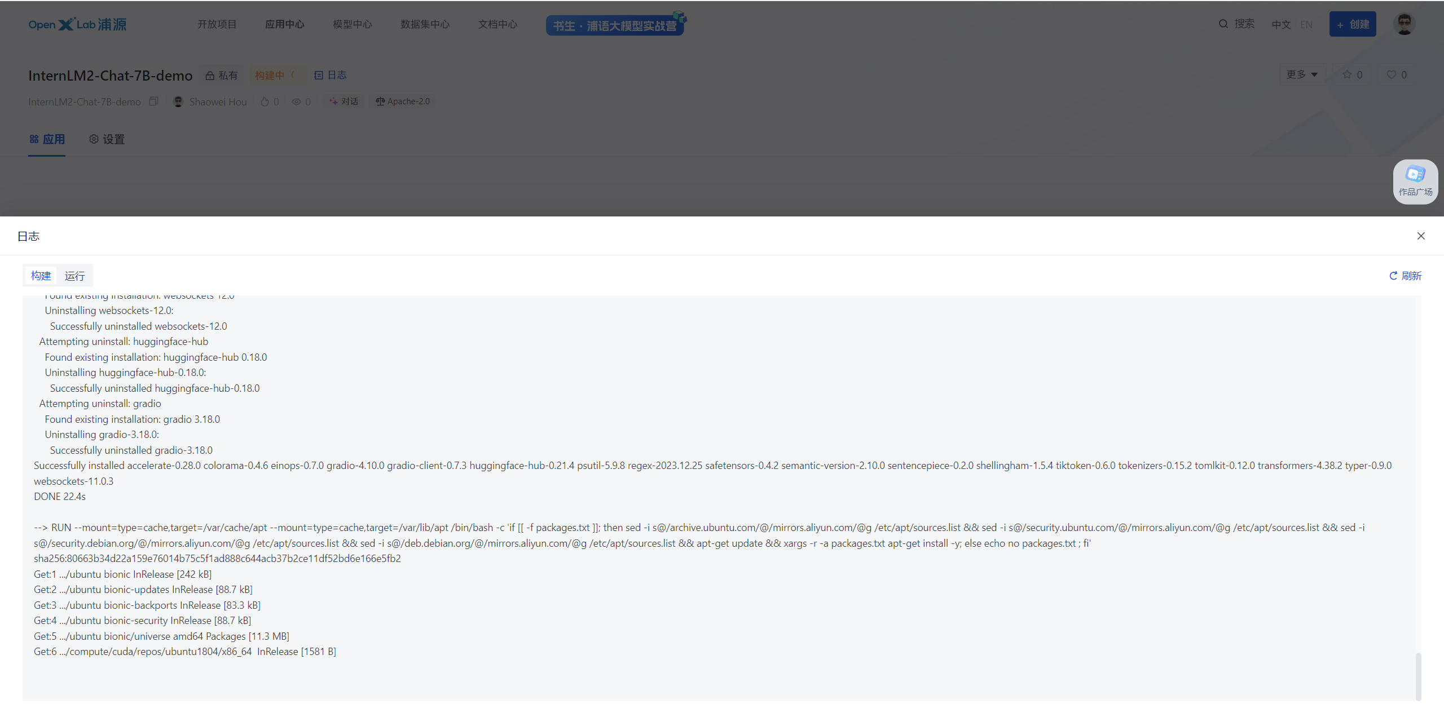Click the OpenXLab 浦源 logo
The width and height of the screenshot is (1444, 717).
77,24
